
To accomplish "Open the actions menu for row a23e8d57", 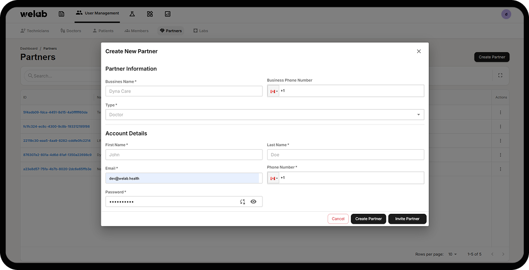I will (x=500, y=169).
